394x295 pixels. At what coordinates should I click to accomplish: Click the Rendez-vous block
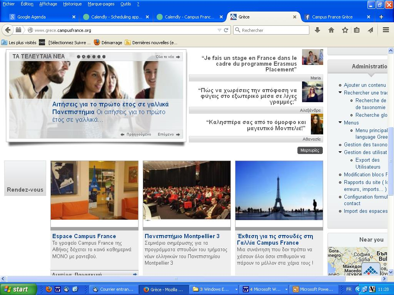(25, 178)
